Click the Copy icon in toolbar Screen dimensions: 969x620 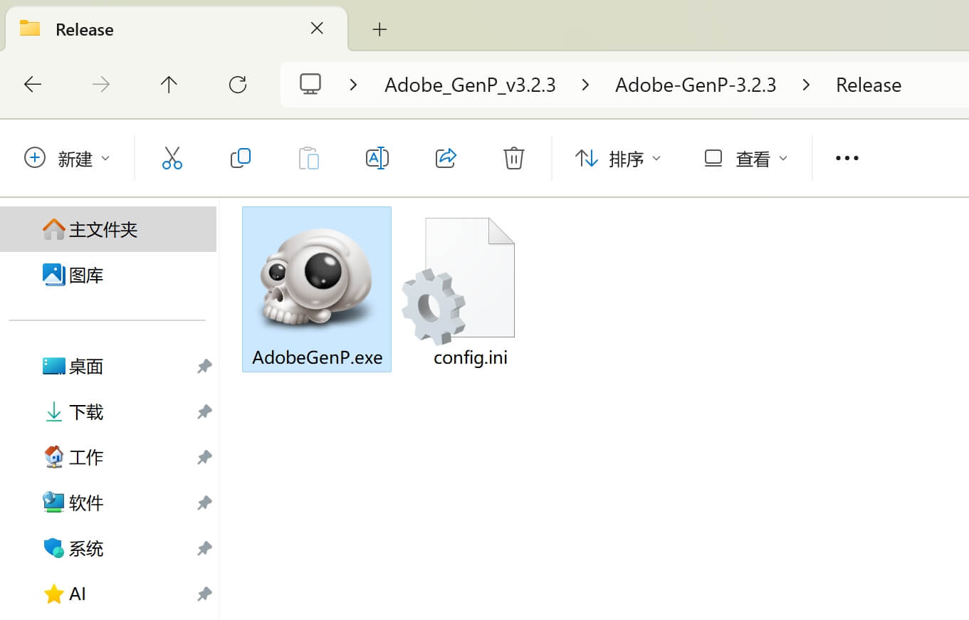[x=240, y=158]
